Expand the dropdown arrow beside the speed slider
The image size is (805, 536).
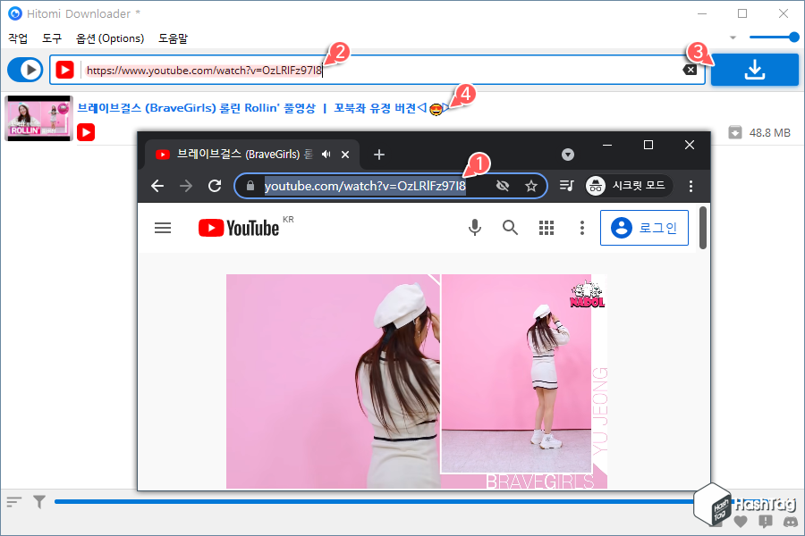click(x=733, y=37)
